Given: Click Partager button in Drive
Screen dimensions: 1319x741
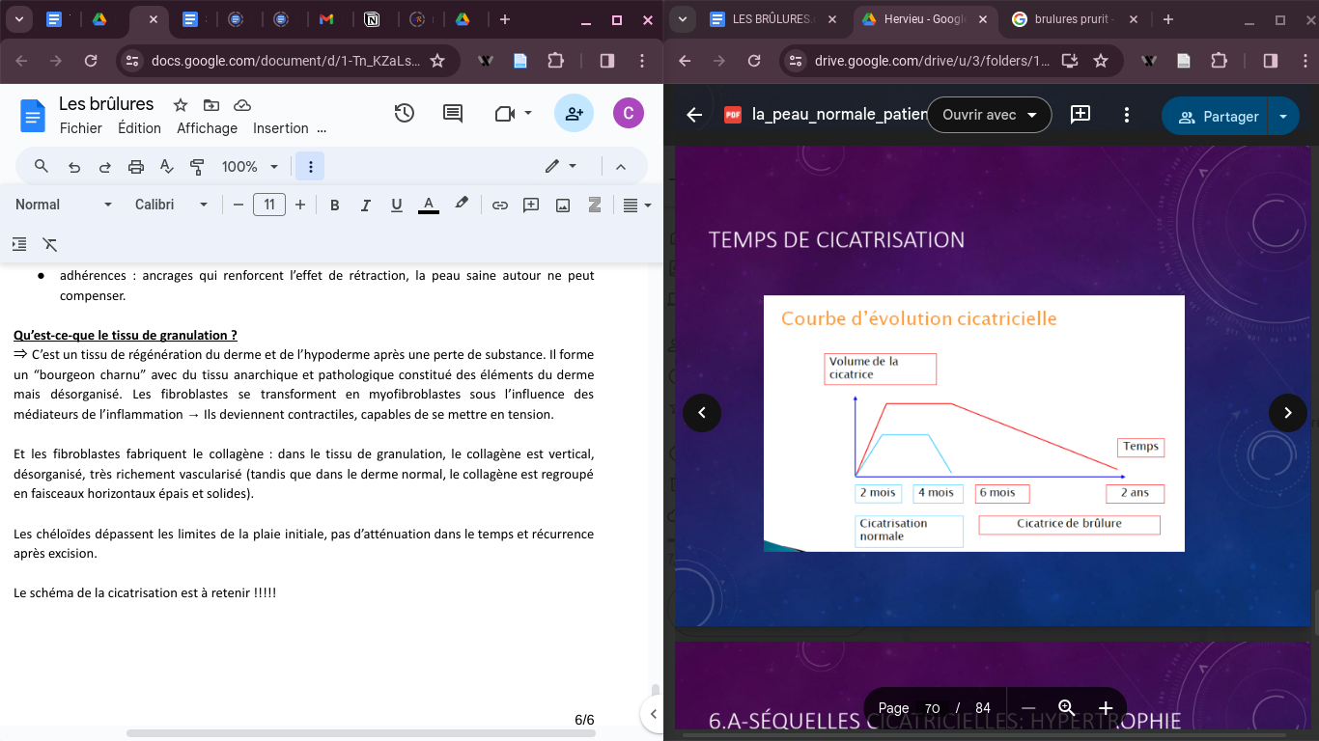Looking at the screenshot, I should tap(1215, 117).
